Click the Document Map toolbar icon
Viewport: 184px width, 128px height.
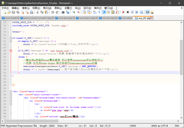(113, 12)
